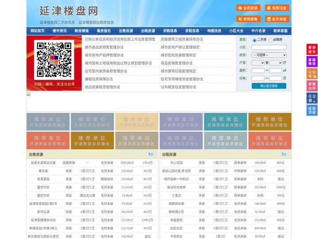
Task: Click first grey-blue 推荐单位 tile
Action: tap(48, 122)
